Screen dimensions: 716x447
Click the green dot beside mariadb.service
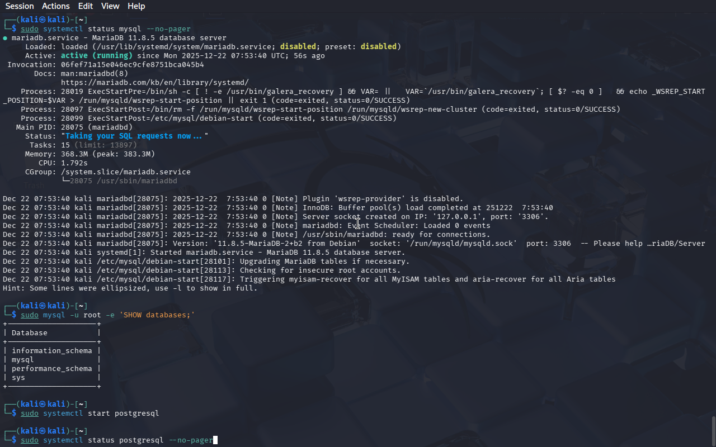(x=5, y=38)
